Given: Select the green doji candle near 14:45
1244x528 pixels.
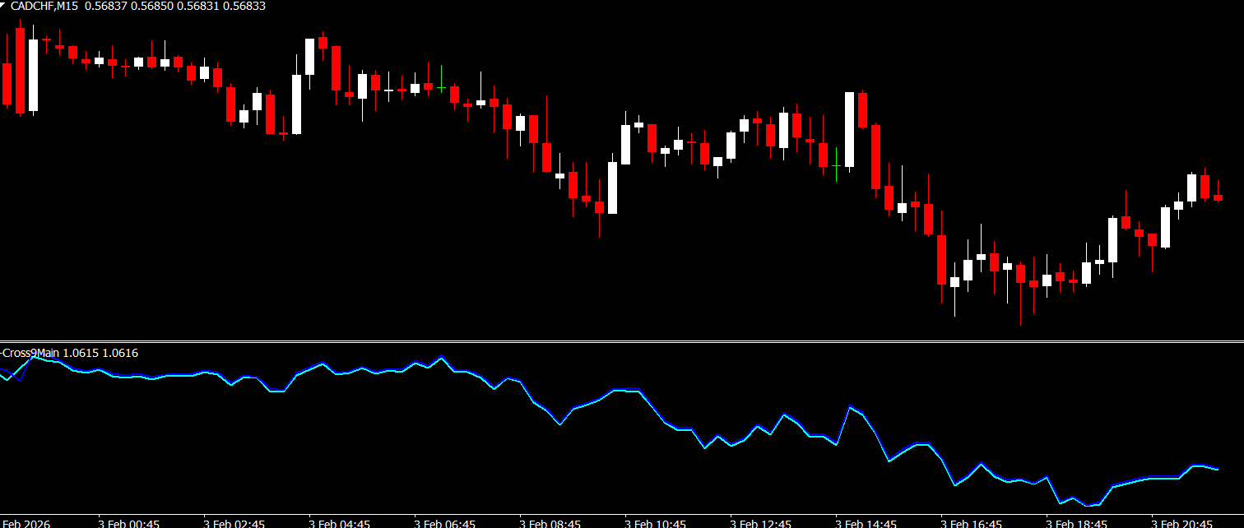Looking at the screenshot, I should pos(836,165).
